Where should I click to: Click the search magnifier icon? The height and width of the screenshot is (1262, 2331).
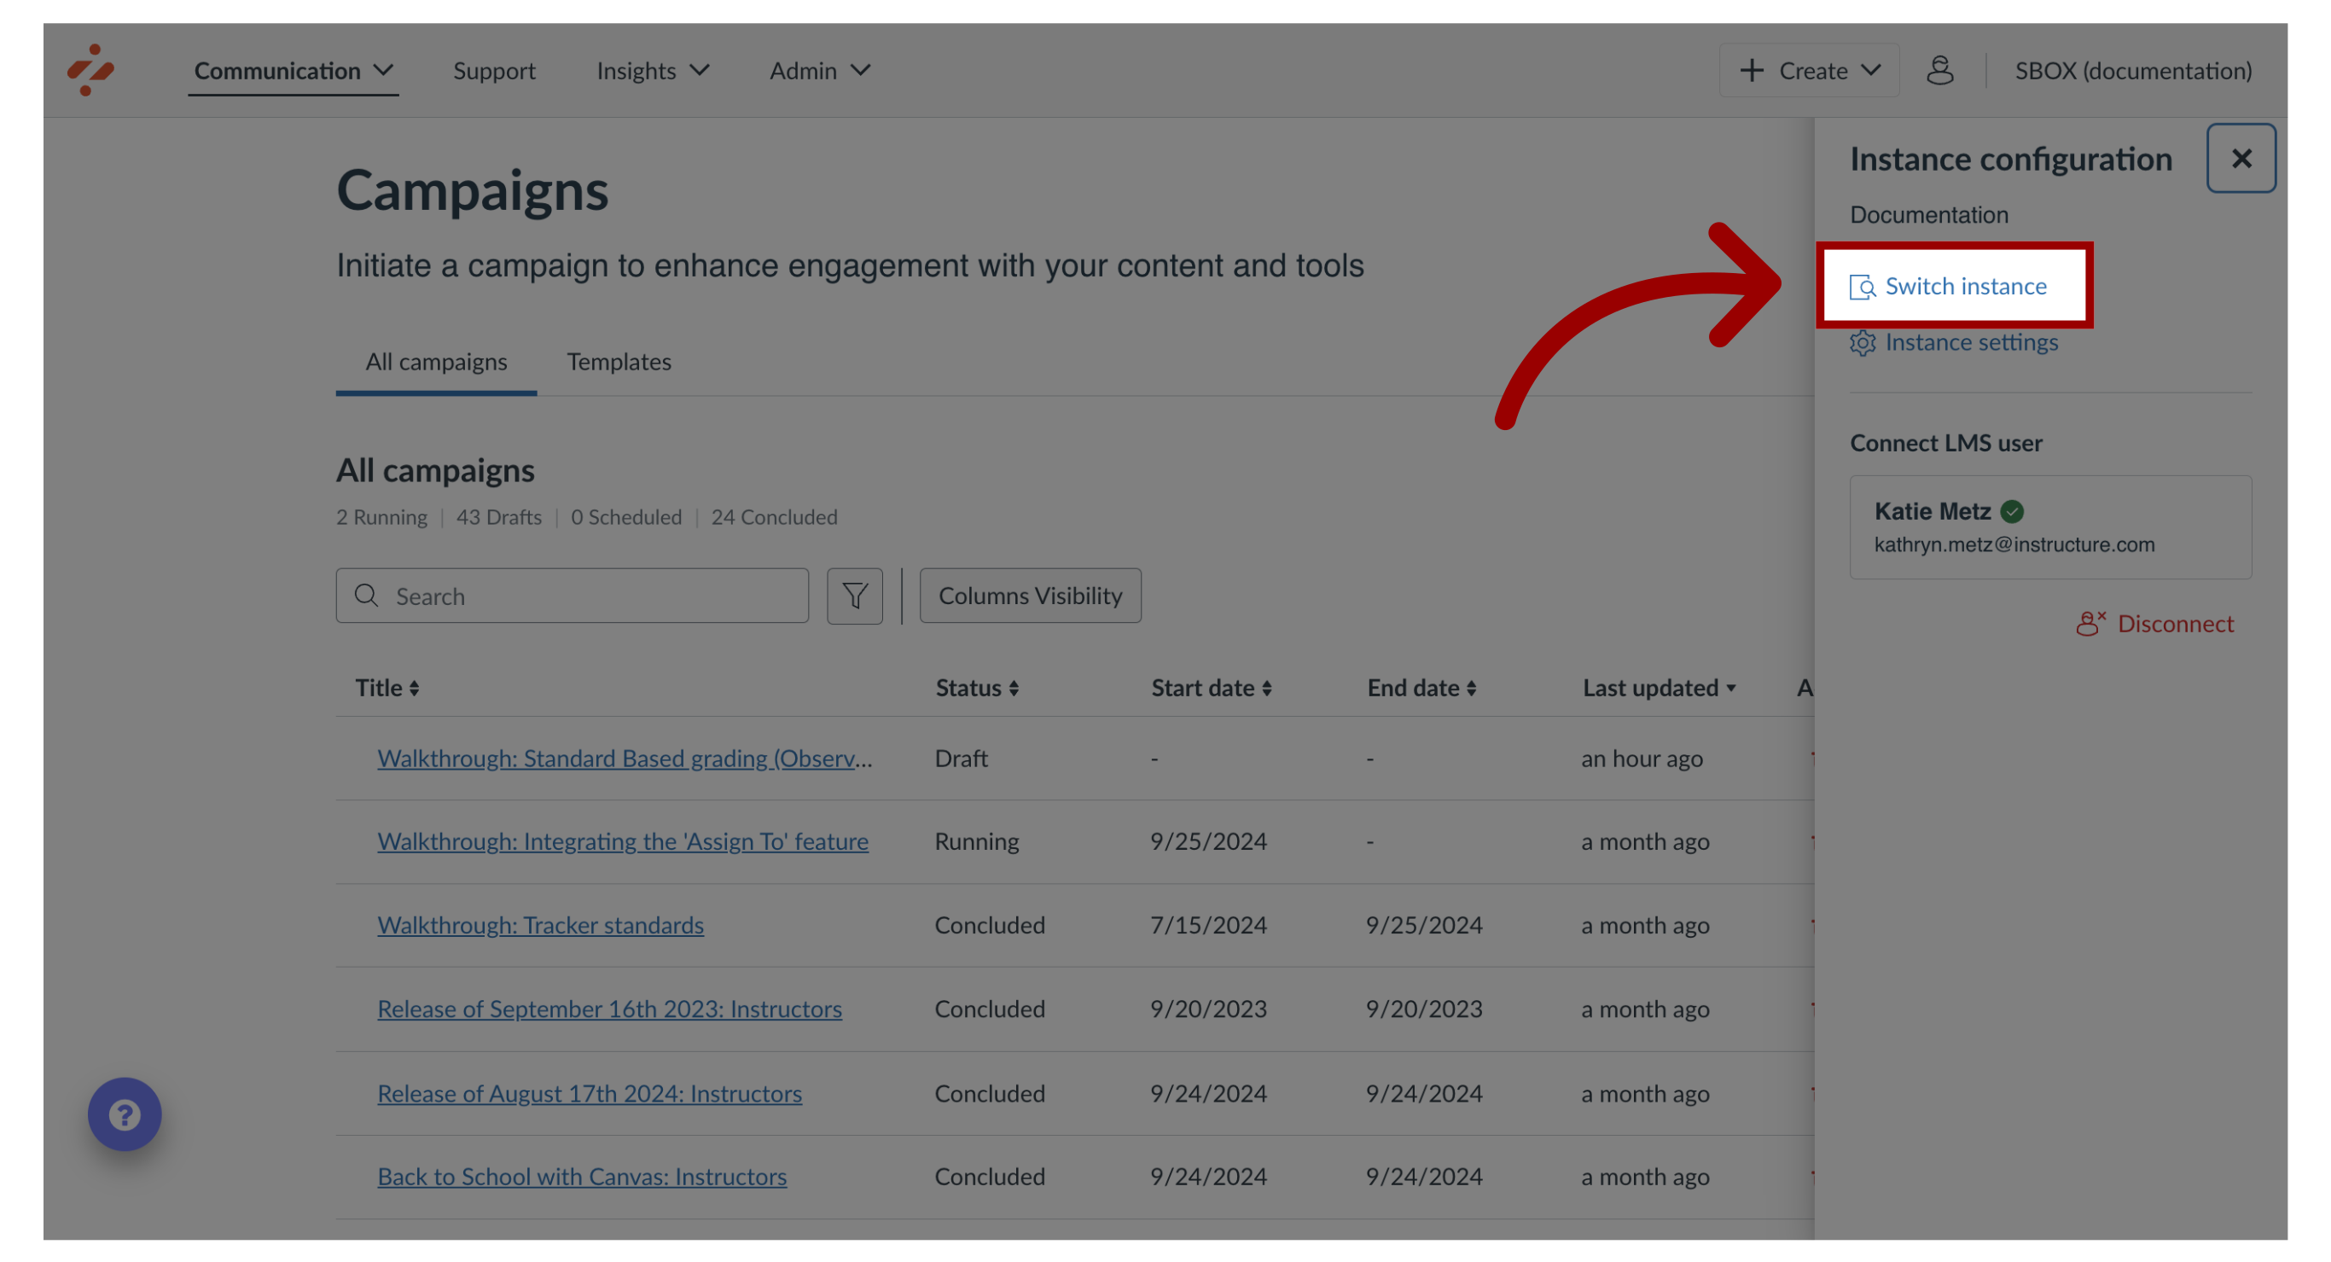(365, 596)
